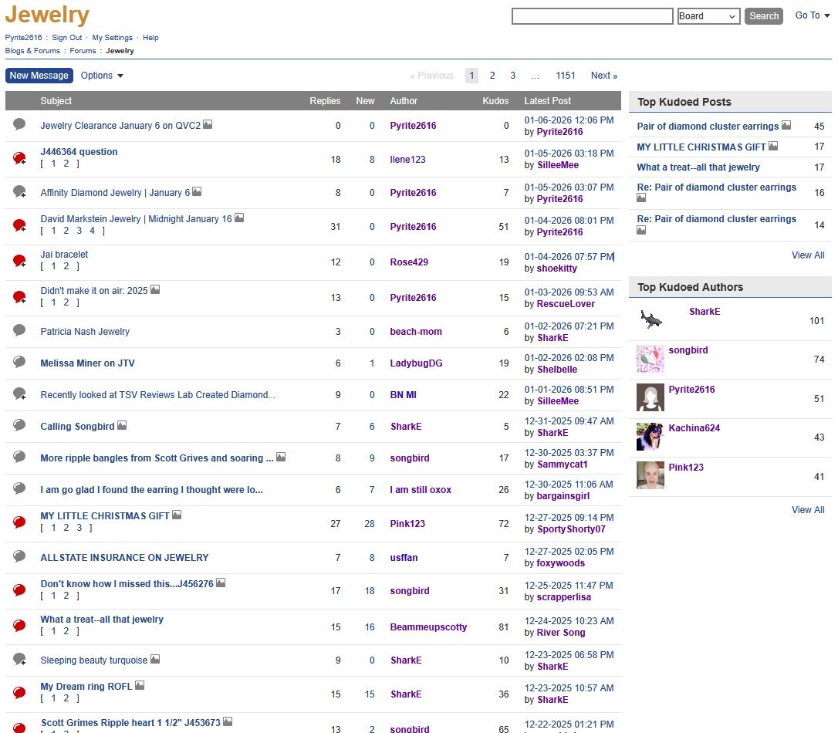Go to page 2 of thread list
The height and width of the screenshot is (733, 838).
click(492, 76)
